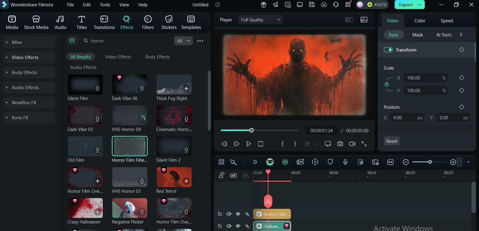Switch to the Speed tab
The height and width of the screenshot is (231, 479).
tap(447, 20)
